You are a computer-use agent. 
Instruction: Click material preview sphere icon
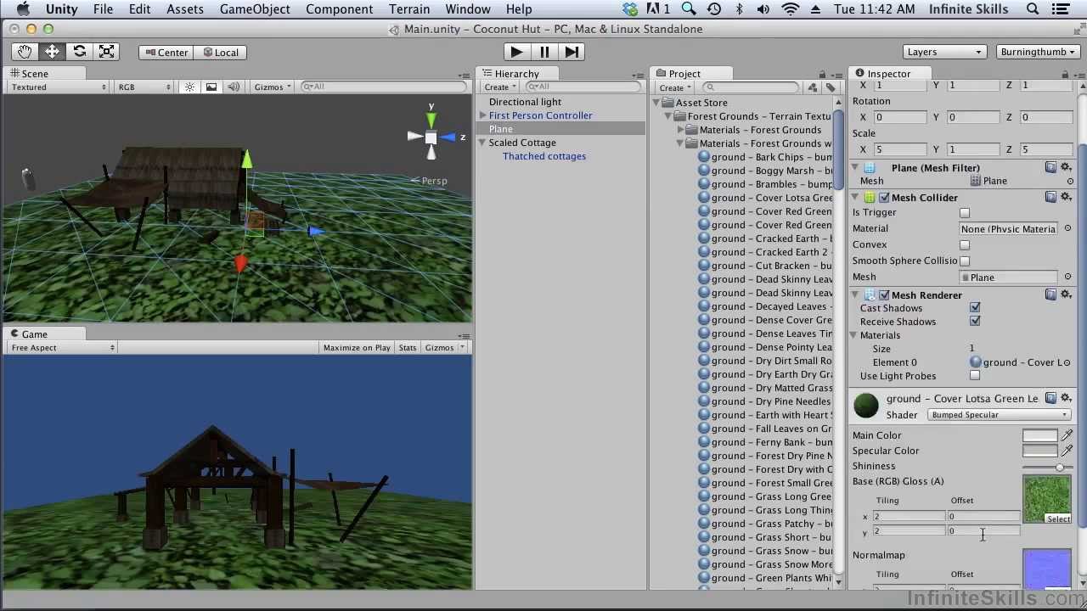click(x=865, y=406)
